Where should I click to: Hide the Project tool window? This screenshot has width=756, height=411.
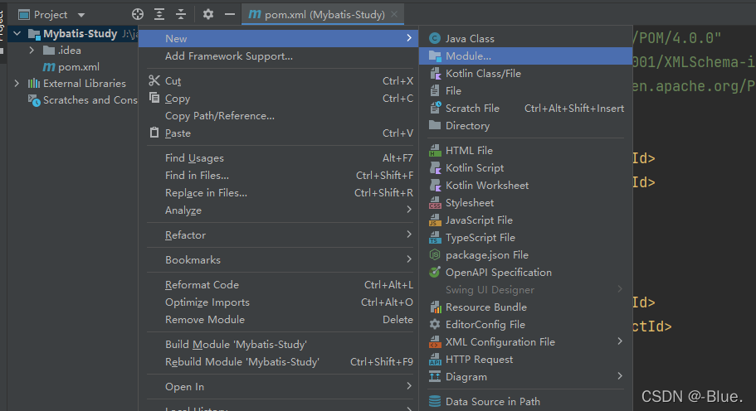tap(230, 14)
